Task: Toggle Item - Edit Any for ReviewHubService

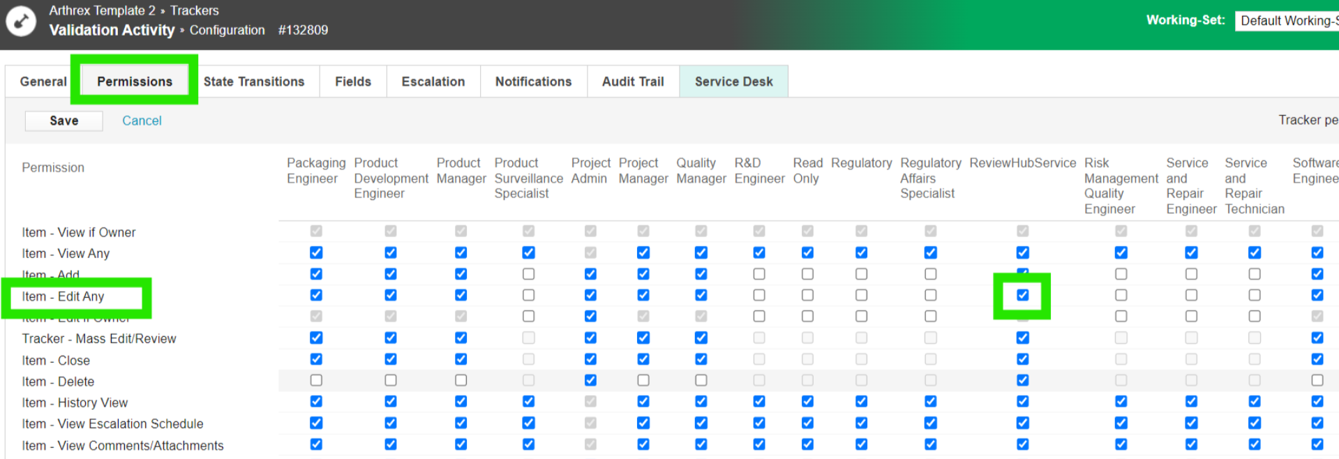Action: coord(1022,295)
